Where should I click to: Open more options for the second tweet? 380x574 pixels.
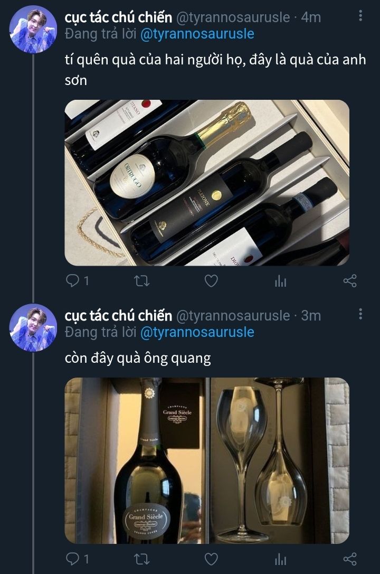360,315
